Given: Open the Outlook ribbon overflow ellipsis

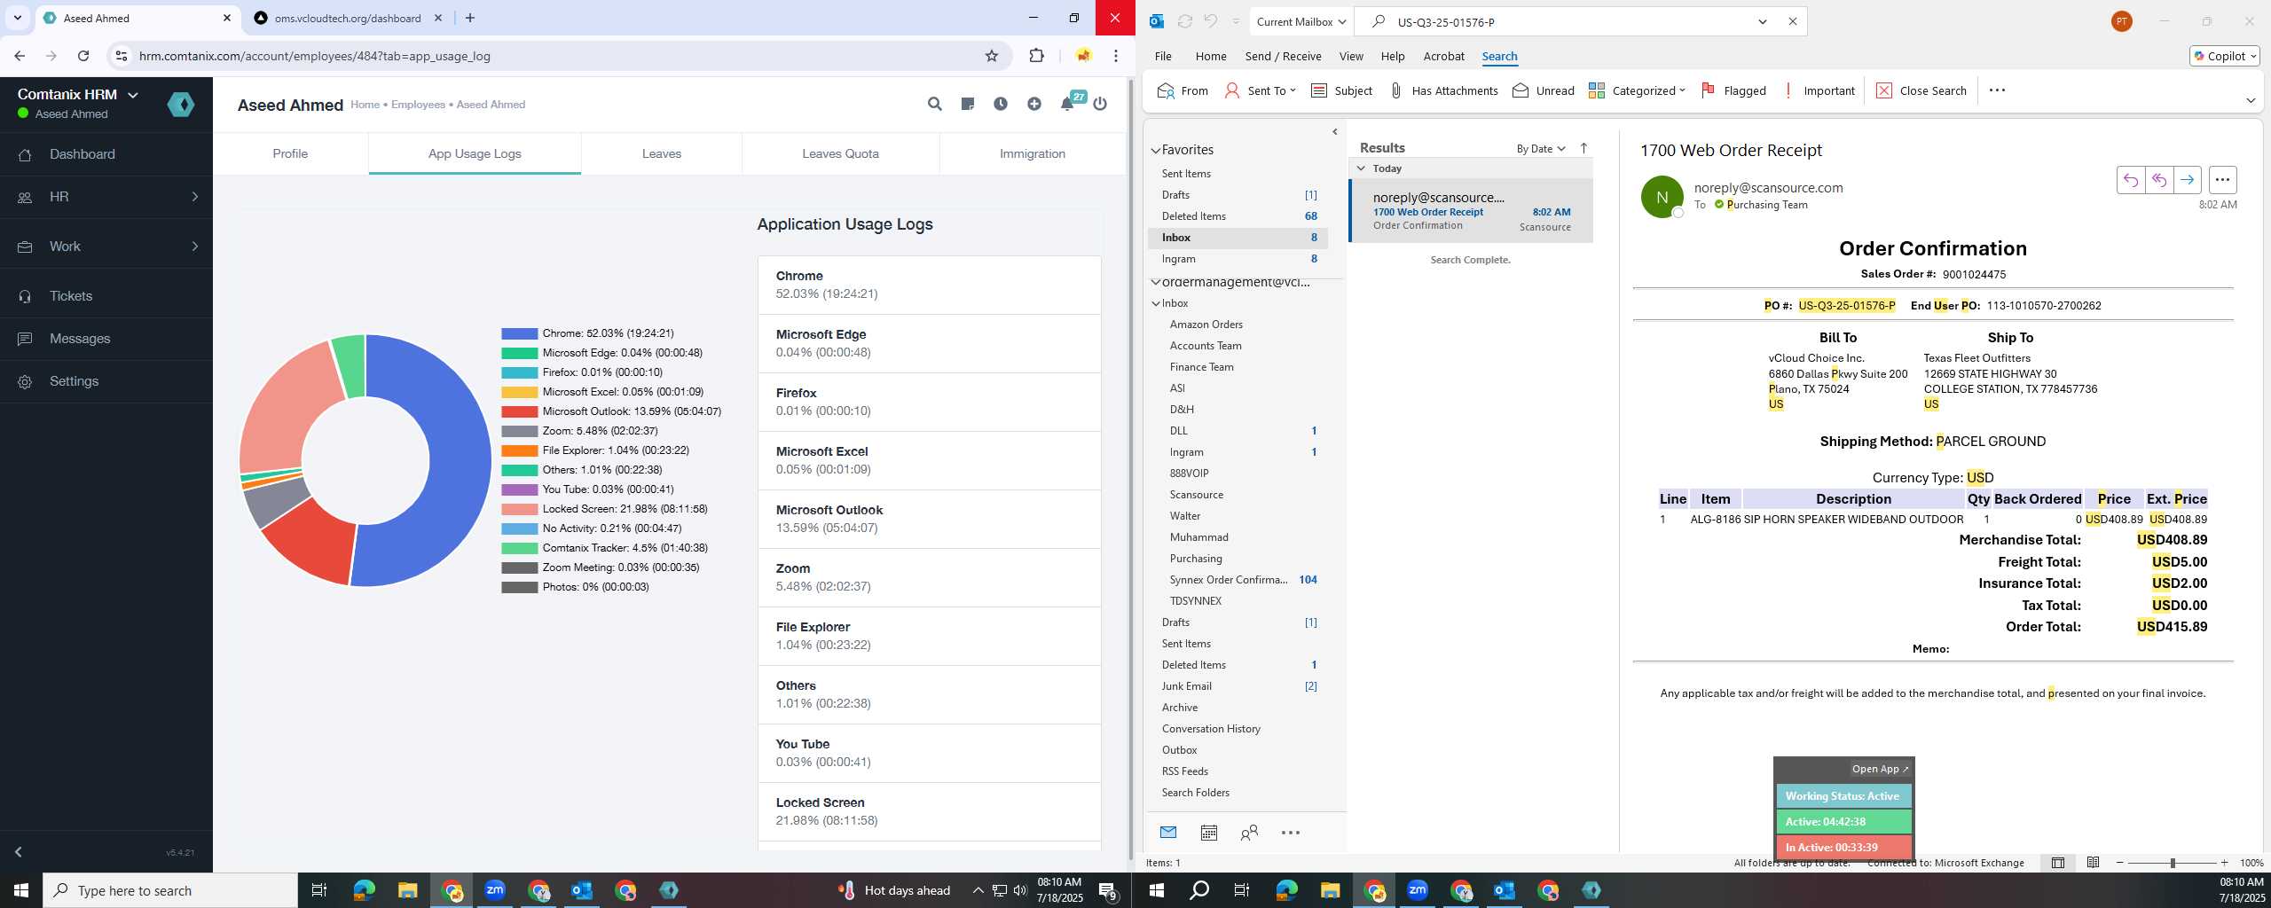Looking at the screenshot, I should pos(1997,90).
